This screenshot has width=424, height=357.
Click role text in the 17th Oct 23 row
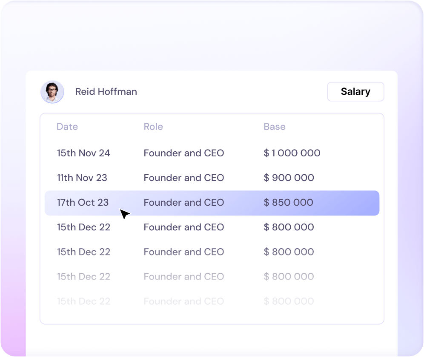point(184,202)
